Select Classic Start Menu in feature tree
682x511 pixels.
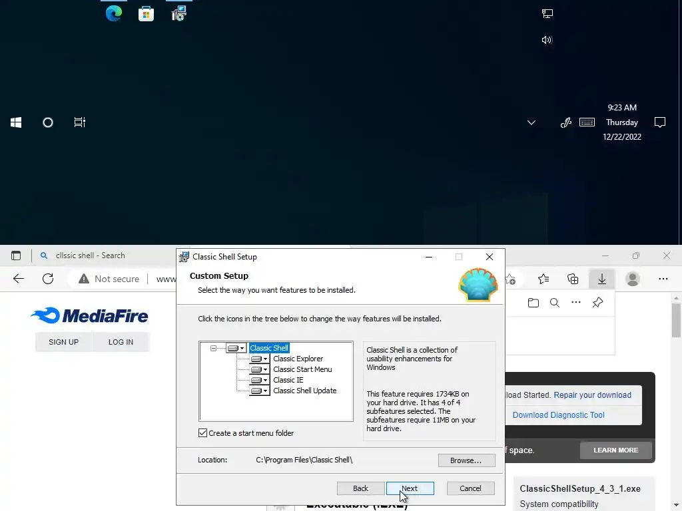click(302, 369)
